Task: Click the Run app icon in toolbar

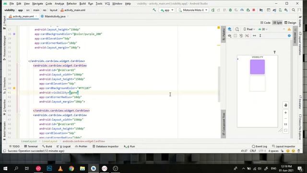Action: [213, 10]
